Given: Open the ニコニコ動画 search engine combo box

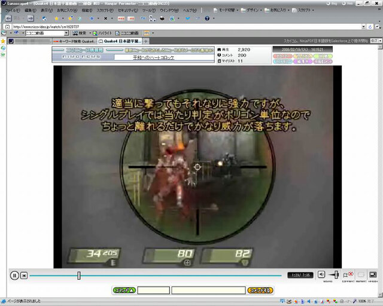Looking at the screenshot, I should [x=47, y=33].
